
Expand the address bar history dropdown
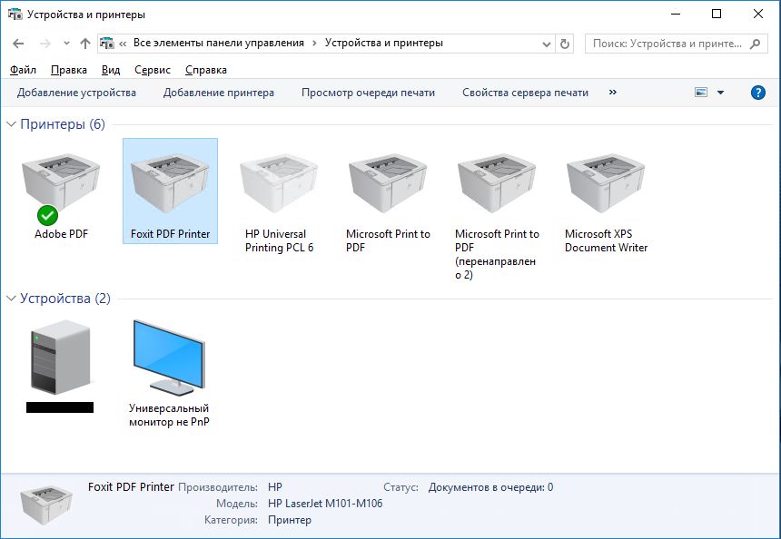[x=546, y=44]
